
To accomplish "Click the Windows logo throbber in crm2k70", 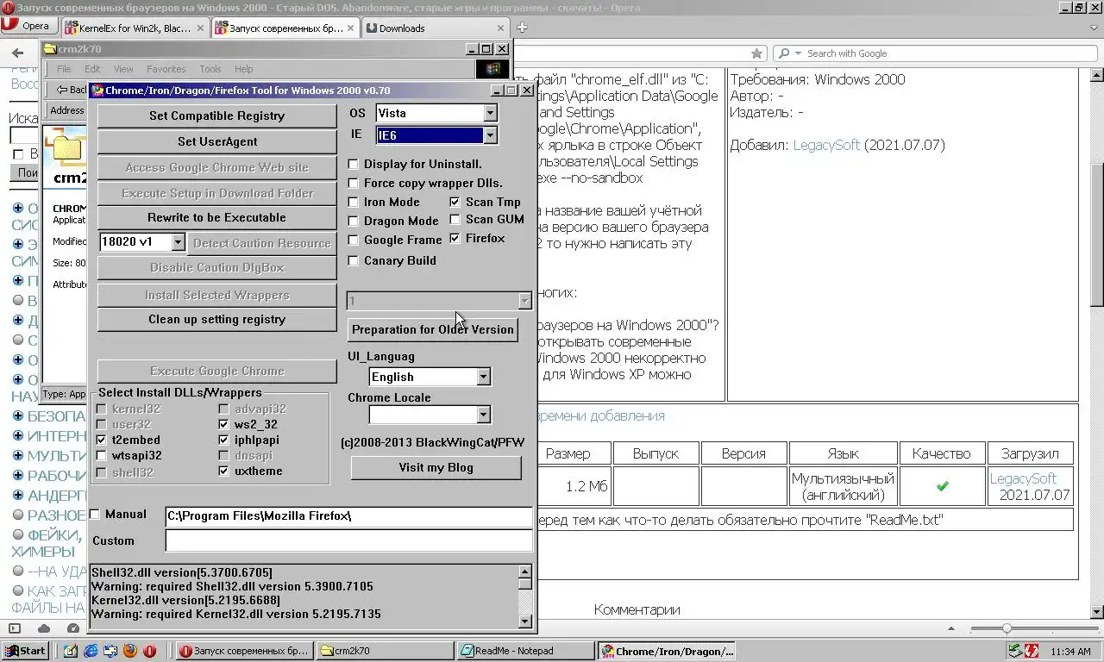I will (492, 69).
